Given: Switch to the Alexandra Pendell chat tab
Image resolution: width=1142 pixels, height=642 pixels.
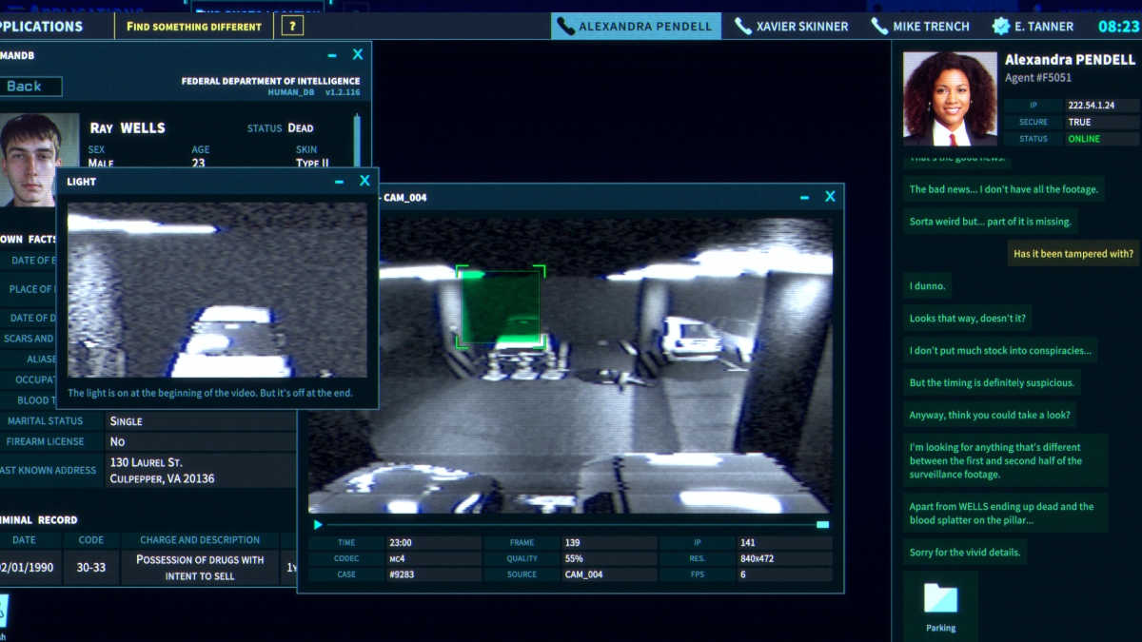Looking at the screenshot, I should point(635,27).
